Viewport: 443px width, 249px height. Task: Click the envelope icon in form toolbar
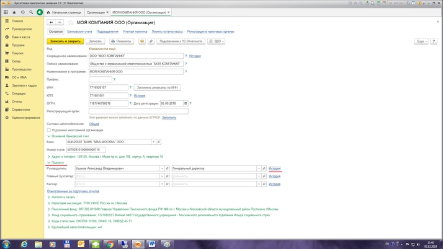(x=142, y=41)
